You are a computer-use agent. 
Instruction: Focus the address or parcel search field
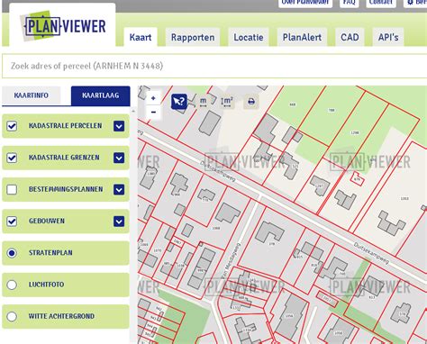[214, 66]
